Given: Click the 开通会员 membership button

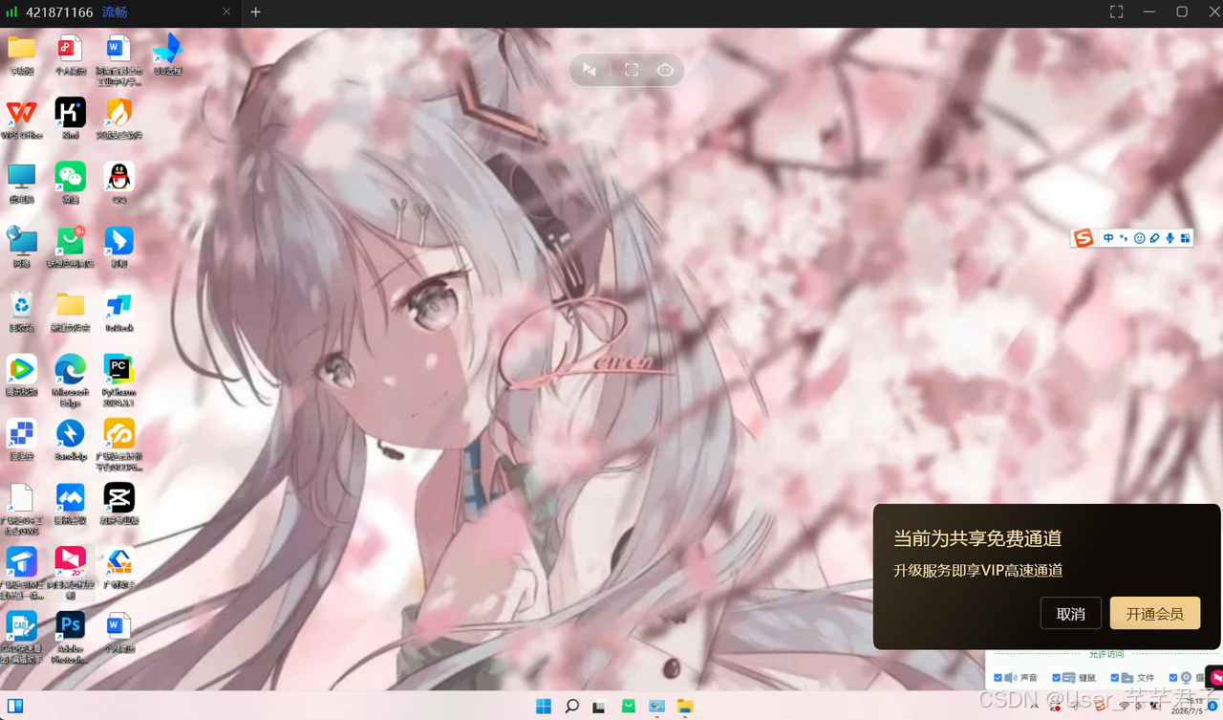Looking at the screenshot, I should tap(1154, 613).
